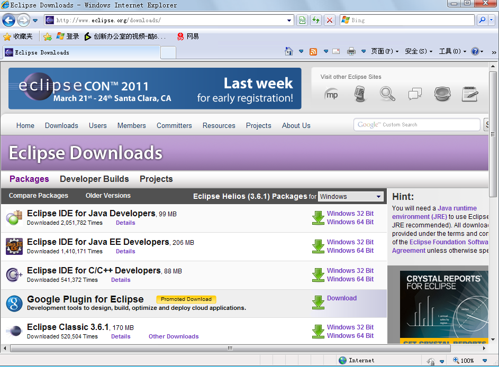Click the magnifying glass Eclipse site icon
The width and height of the screenshot is (499, 367).
pos(387,94)
